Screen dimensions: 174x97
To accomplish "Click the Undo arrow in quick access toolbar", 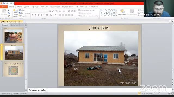I will [x=7, y=3].
